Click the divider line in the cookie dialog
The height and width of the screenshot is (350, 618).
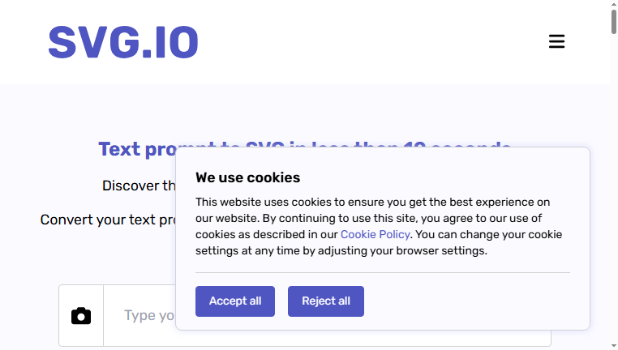[x=383, y=272]
